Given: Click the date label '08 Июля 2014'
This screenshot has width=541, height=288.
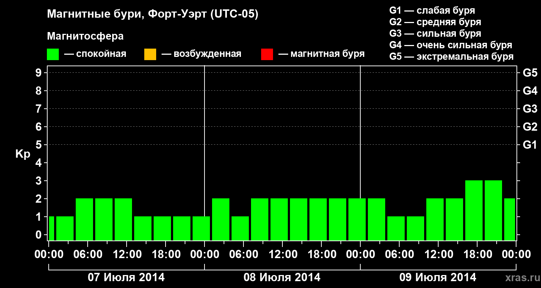Looking at the screenshot, I should point(282,278).
